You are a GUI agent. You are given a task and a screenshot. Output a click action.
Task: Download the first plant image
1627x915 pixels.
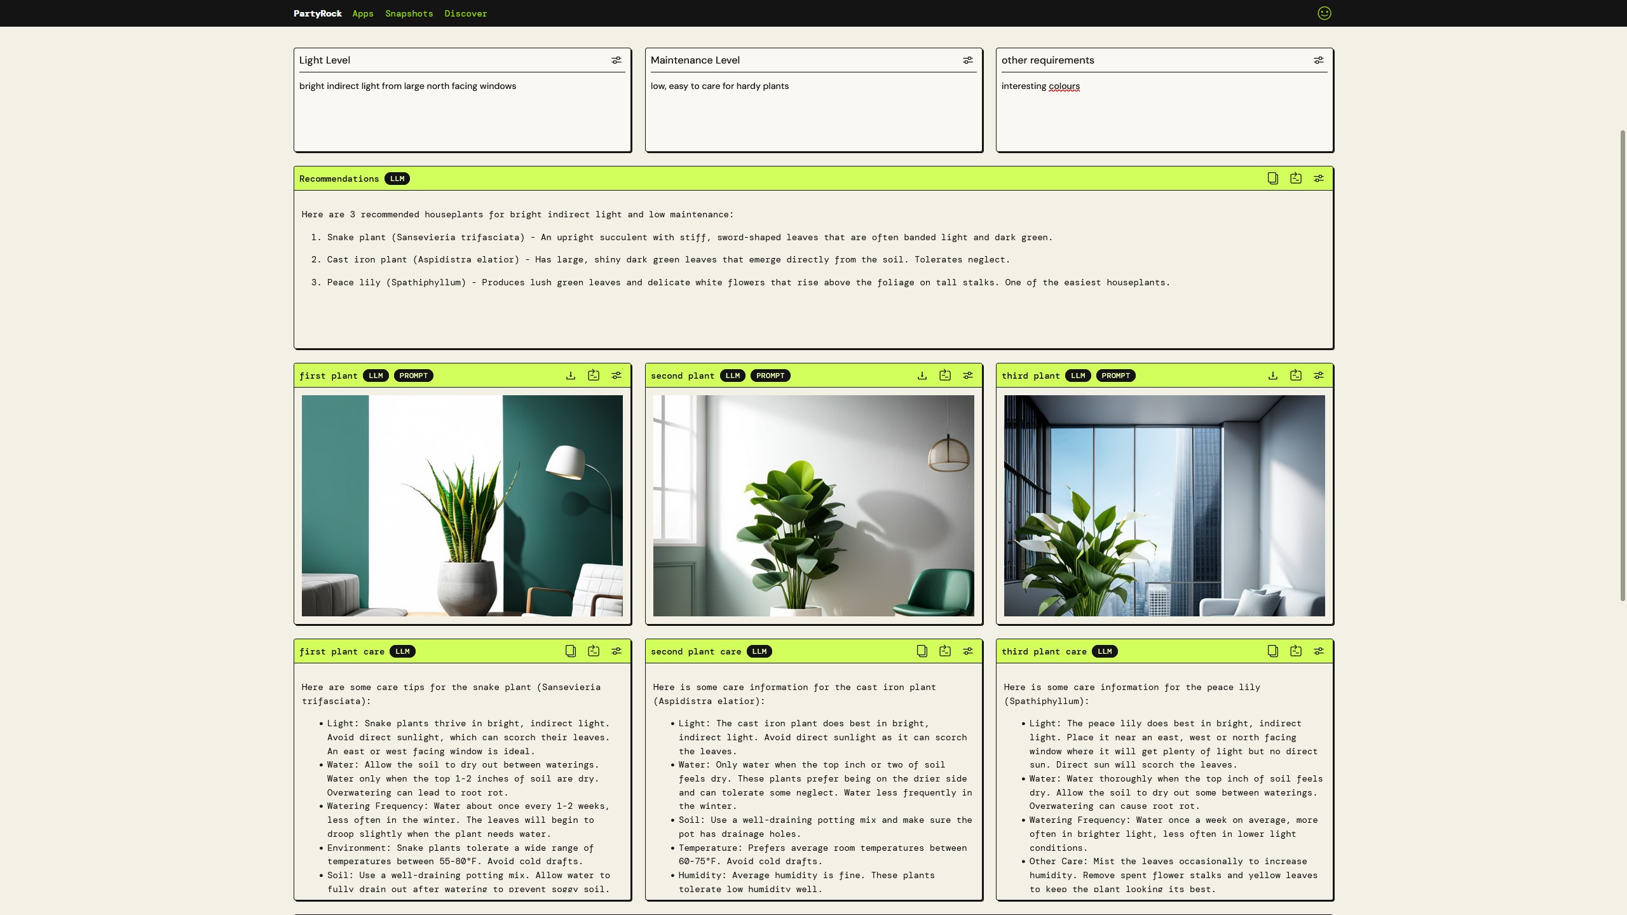click(x=570, y=376)
